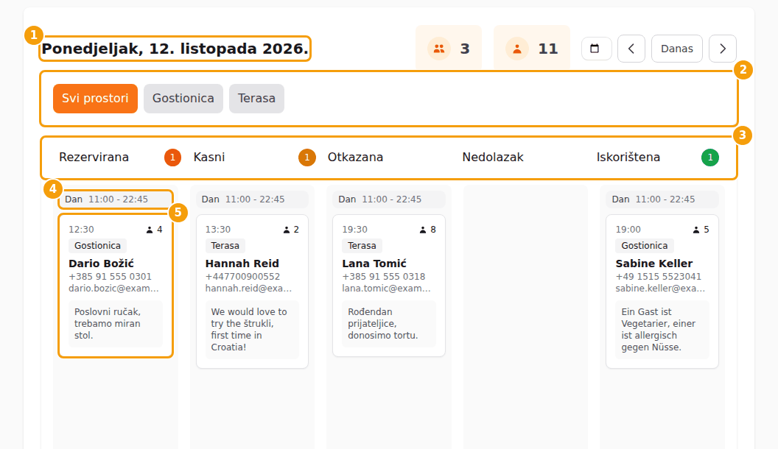Click note 'Rođendan prijateljice, donosimo tortu.'

coord(389,324)
